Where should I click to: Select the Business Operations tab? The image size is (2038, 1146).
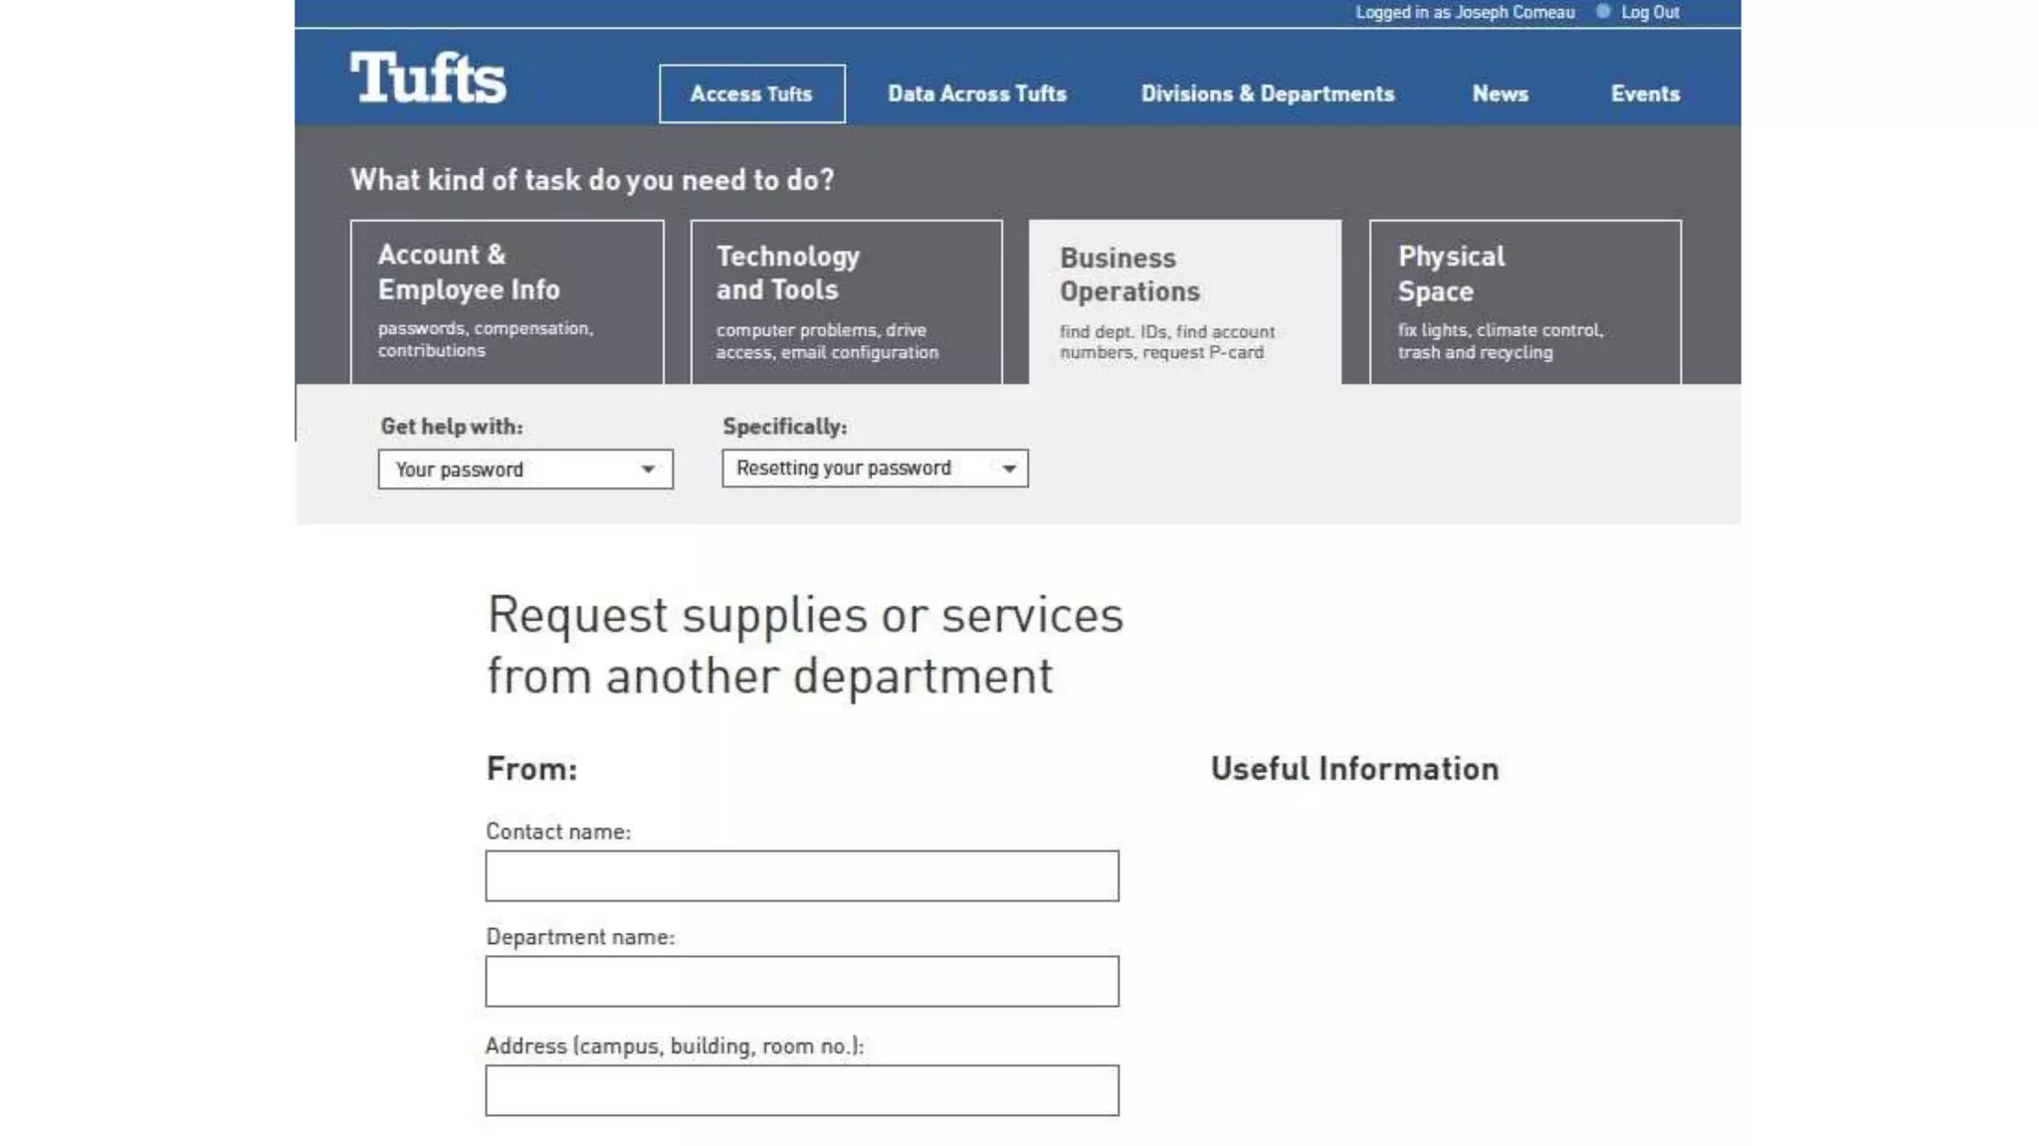pos(1184,301)
